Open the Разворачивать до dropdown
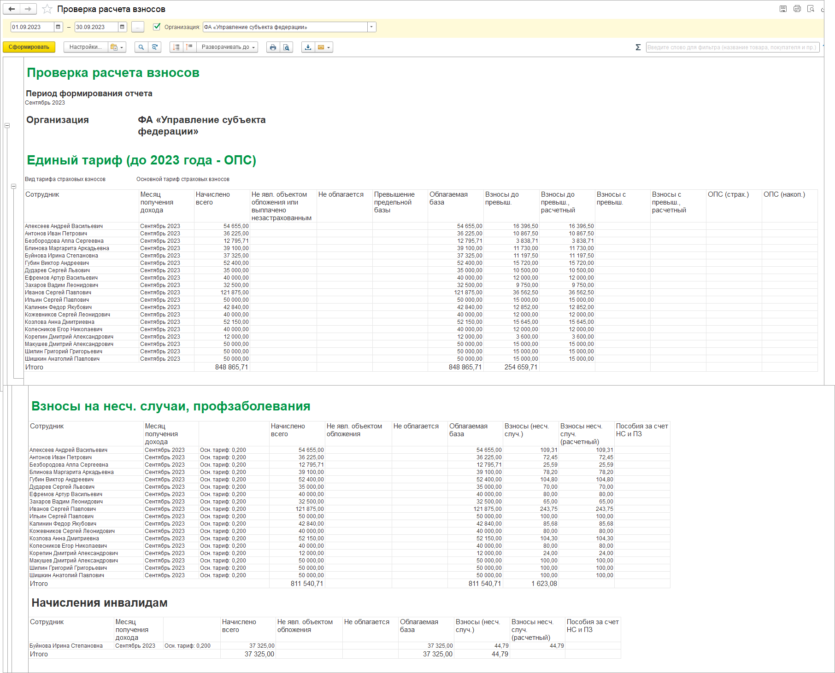Viewport: 835px width, 673px height. (227, 47)
